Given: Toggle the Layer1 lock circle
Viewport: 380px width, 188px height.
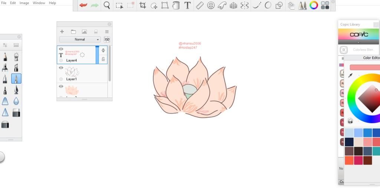Looking at the screenshot, I should click(x=61, y=79).
